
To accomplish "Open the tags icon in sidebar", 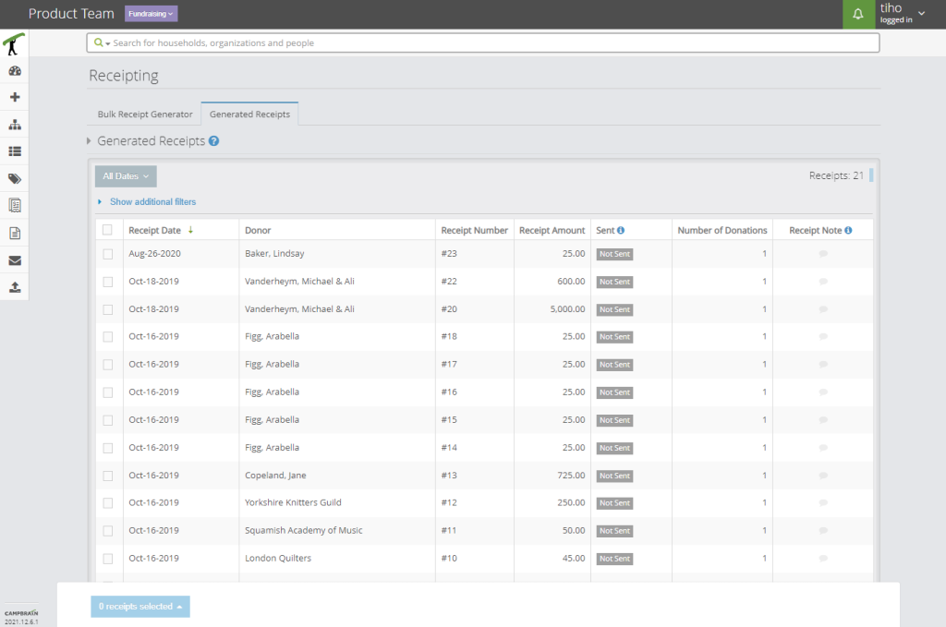I will [x=15, y=178].
